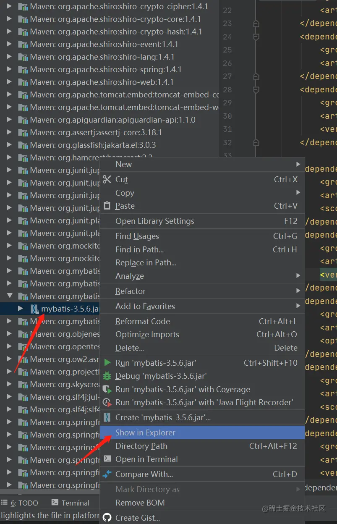Select Replace in Path...
The width and height of the screenshot is (337, 524).
click(202, 263)
